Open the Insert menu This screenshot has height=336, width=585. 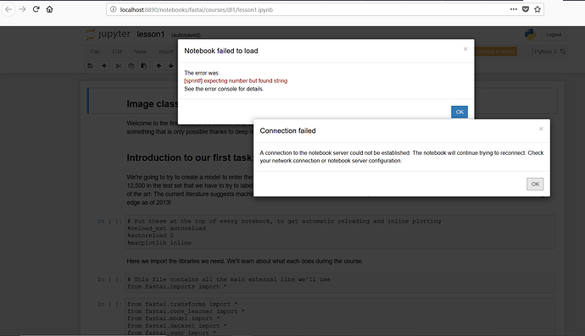(166, 52)
